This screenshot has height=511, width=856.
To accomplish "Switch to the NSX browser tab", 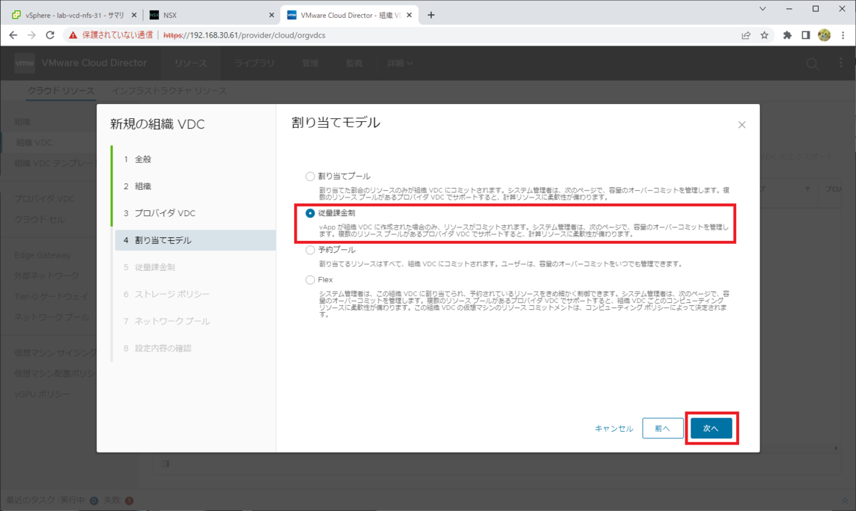I will tap(212, 15).
